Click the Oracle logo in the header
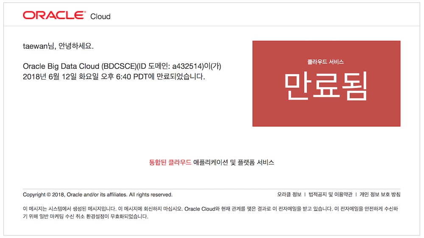Viewport: 424px width, 238px height. click(x=54, y=15)
